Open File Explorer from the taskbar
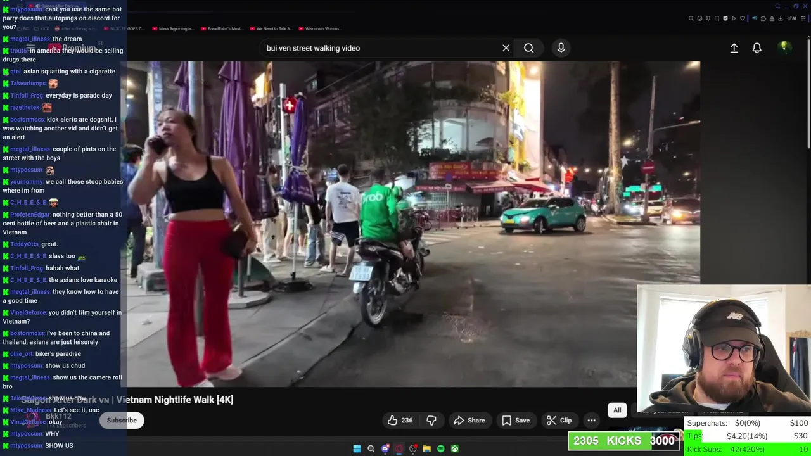The width and height of the screenshot is (811, 456). pyautogui.click(x=426, y=448)
